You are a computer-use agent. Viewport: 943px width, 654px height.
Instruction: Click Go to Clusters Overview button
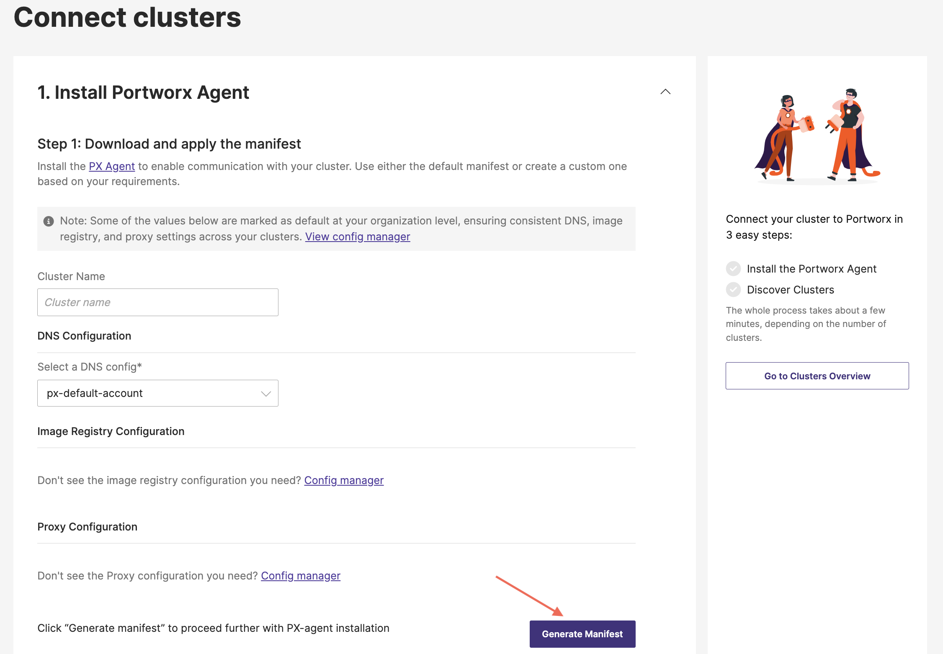pos(817,376)
